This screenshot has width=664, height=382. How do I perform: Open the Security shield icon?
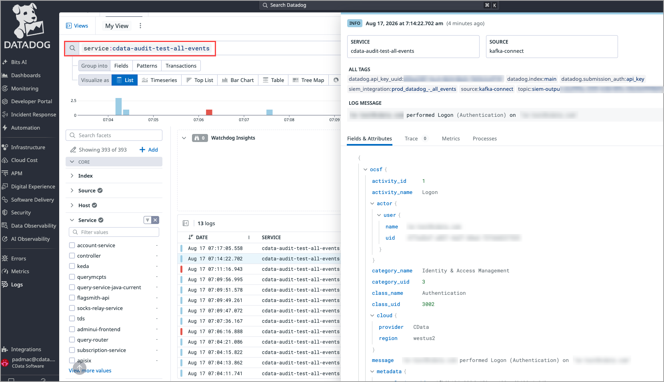(x=5, y=212)
